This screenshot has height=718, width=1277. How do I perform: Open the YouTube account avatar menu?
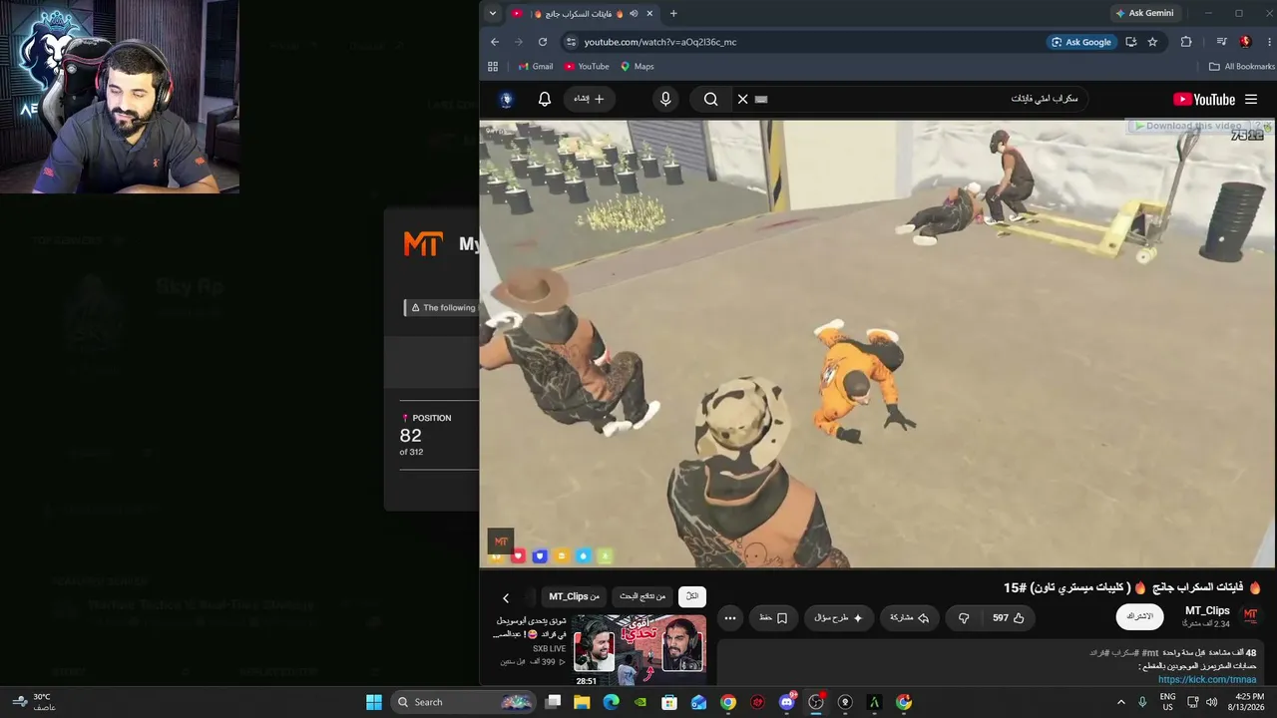tap(506, 100)
